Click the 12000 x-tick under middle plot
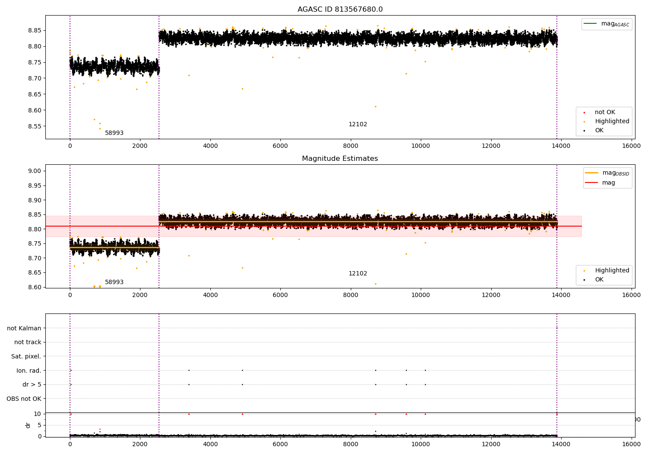 point(491,295)
